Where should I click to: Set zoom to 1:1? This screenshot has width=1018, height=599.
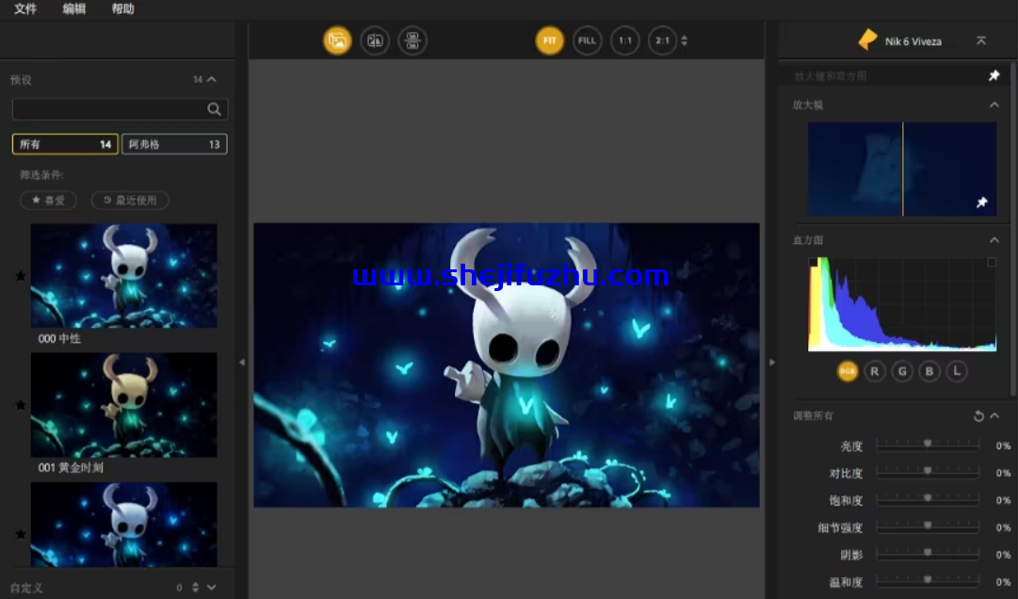click(624, 40)
